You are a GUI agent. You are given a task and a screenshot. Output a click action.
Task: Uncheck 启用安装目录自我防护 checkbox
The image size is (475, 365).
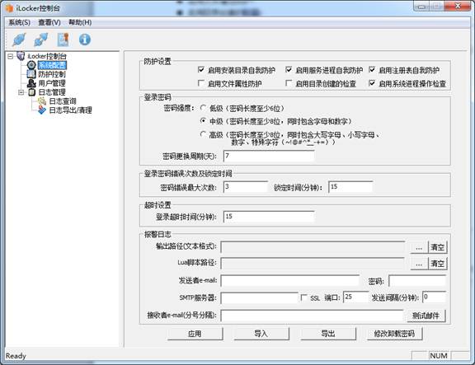[x=201, y=70]
